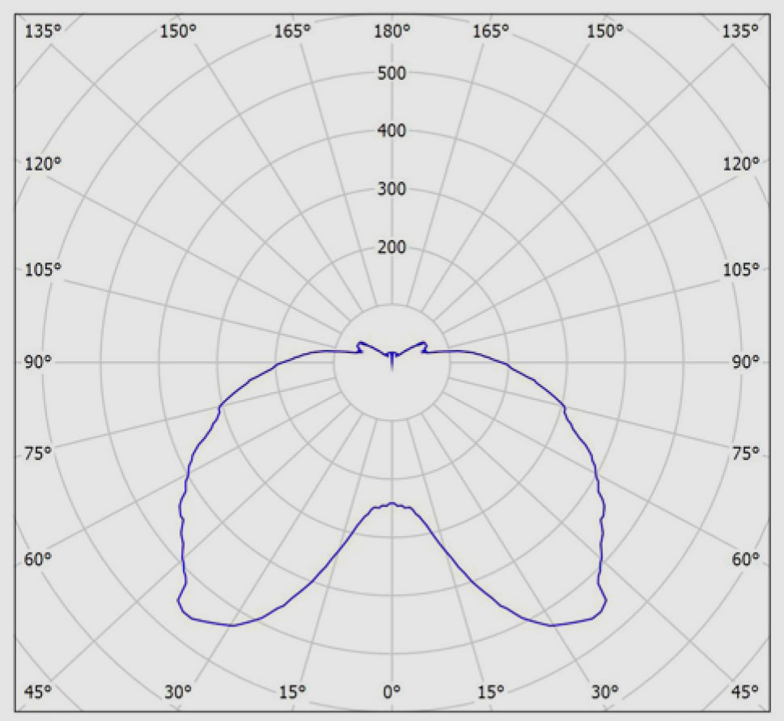The width and height of the screenshot is (784, 721).
Task: Choose the 60° label on the left edge
Action: (x=38, y=559)
